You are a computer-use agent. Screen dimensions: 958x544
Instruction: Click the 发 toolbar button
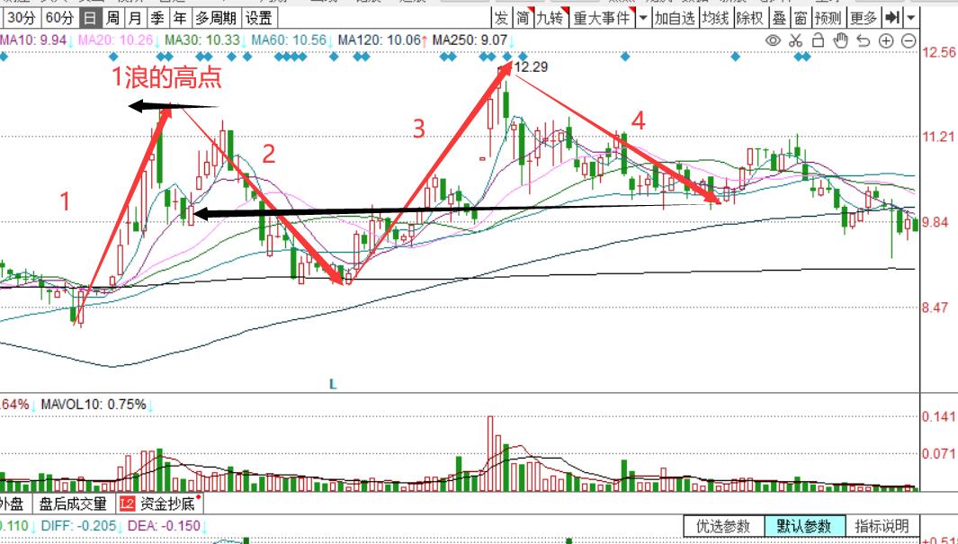click(x=501, y=18)
